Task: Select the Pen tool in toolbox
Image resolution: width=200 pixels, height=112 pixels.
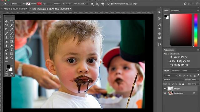Action: (6, 50)
